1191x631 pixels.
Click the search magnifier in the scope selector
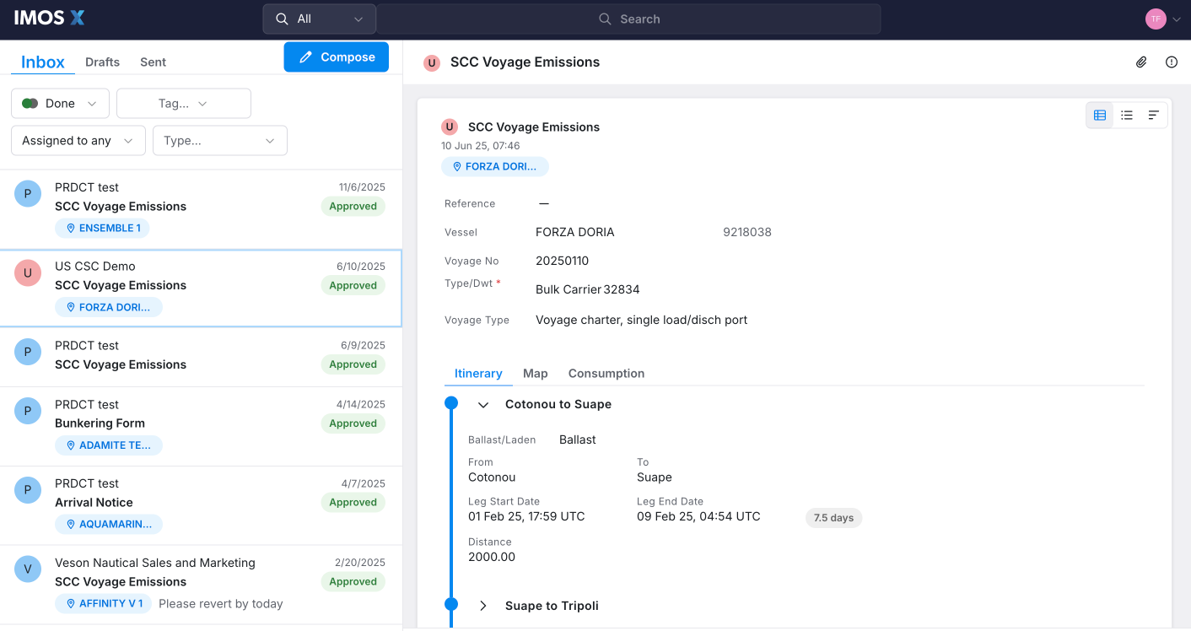click(282, 18)
